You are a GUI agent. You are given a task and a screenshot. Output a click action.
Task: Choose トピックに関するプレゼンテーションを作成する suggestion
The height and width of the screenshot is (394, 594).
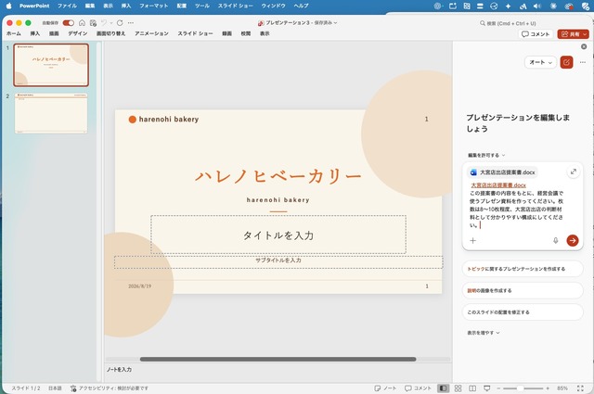523,269
